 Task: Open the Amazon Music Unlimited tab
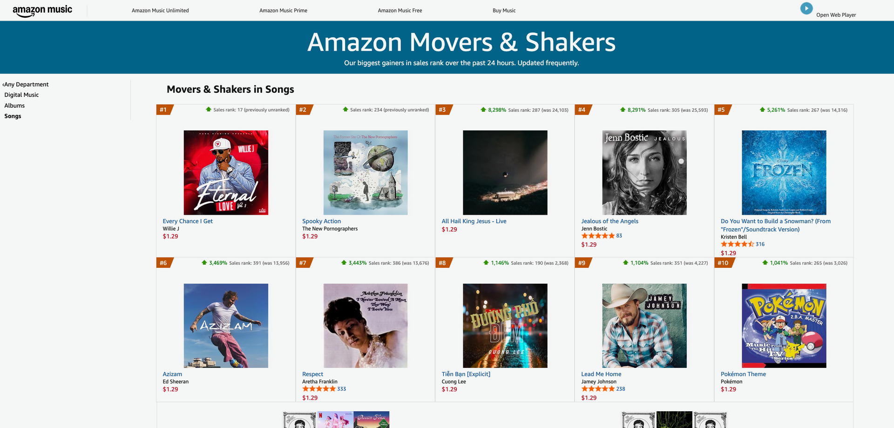coord(160,11)
